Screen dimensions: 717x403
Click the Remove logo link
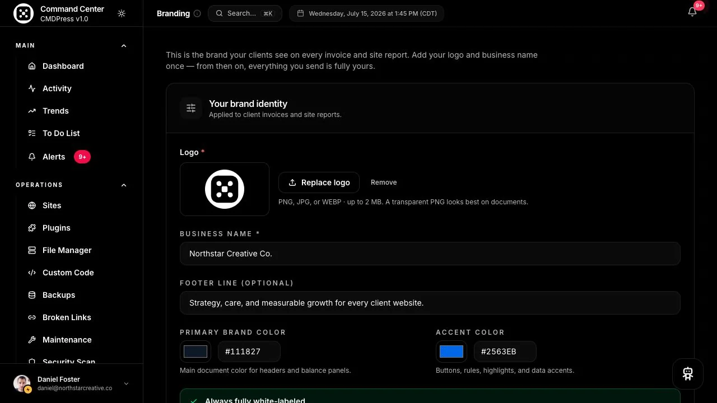384,182
